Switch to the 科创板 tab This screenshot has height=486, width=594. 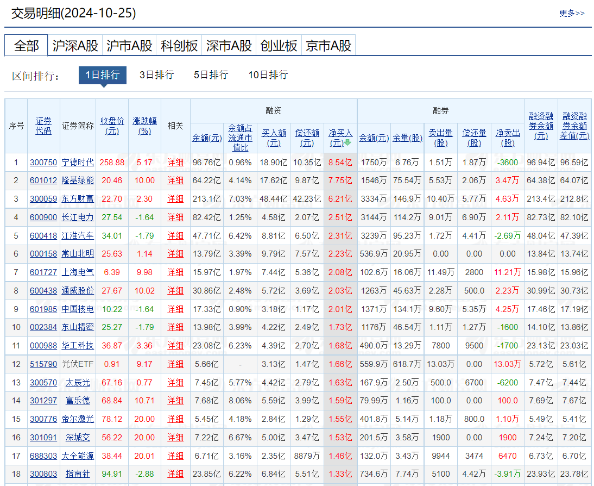pos(179,46)
